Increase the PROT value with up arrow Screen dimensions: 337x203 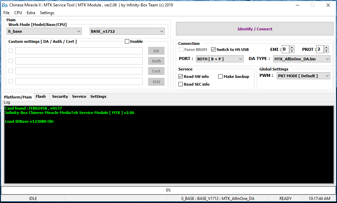point(327,48)
